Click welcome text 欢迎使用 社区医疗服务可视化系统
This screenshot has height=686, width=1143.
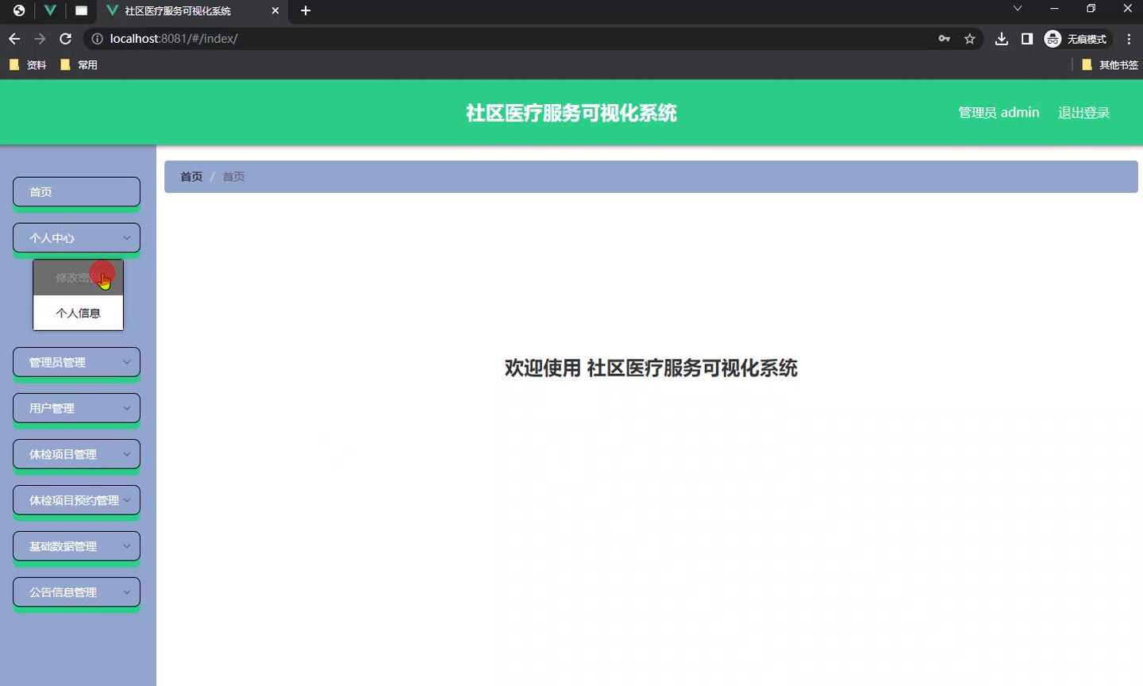651,368
